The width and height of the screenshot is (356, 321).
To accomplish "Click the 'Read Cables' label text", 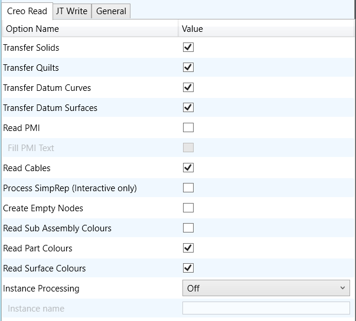I will [x=27, y=168].
